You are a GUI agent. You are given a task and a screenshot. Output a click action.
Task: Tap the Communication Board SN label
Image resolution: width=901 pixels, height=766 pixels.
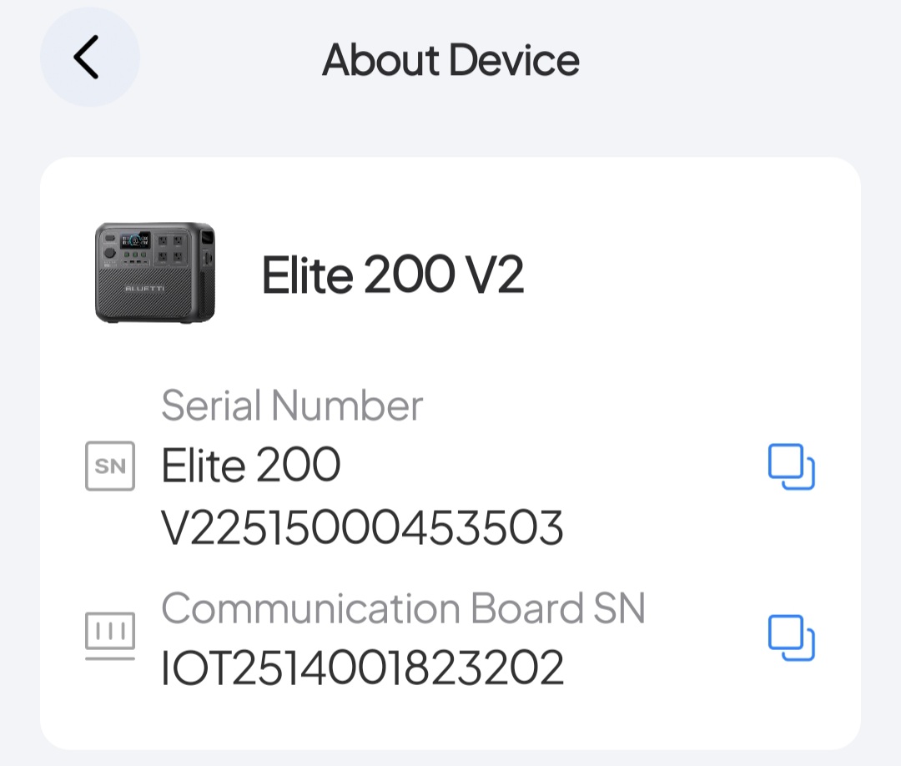click(x=404, y=608)
